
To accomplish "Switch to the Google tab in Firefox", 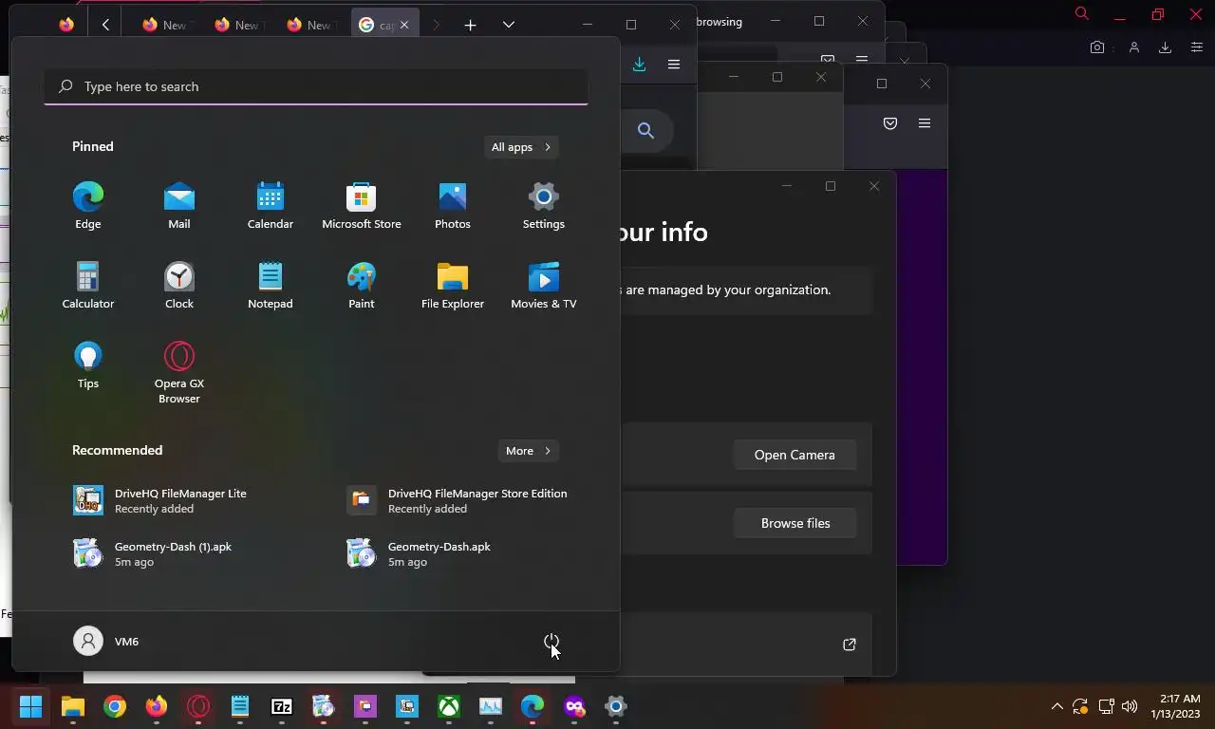I will click(377, 25).
